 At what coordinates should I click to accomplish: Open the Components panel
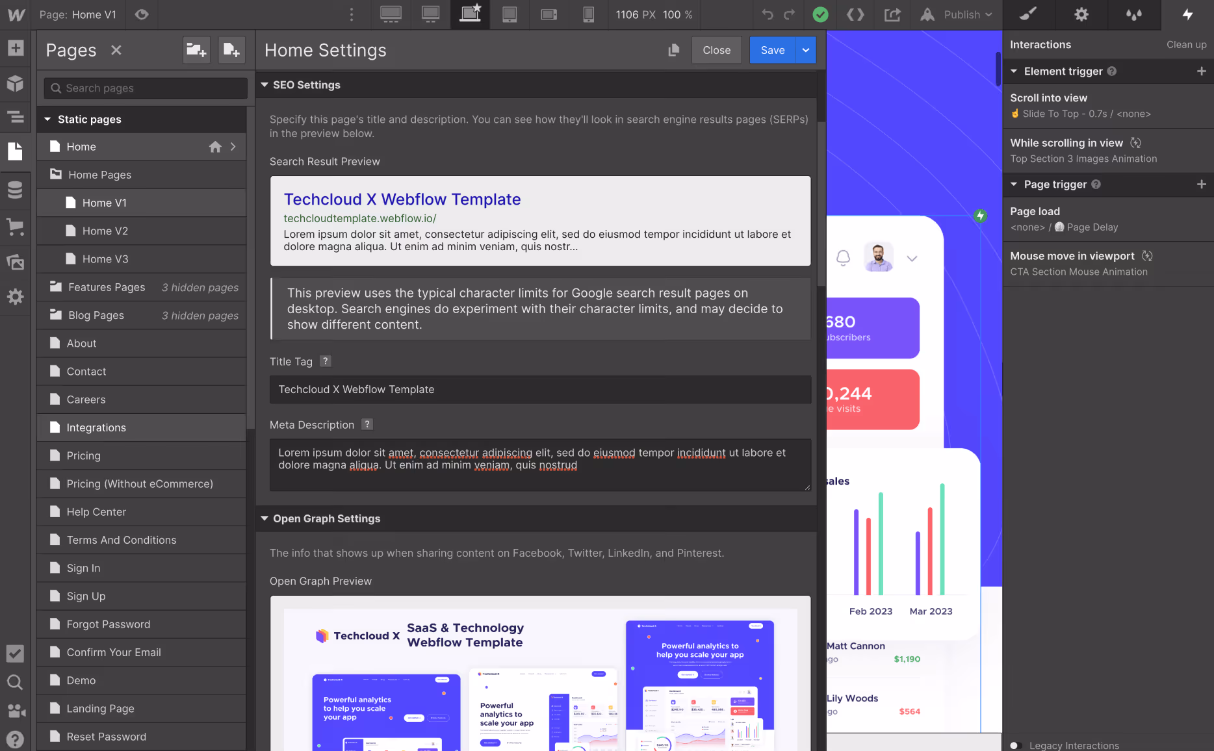[15, 83]
